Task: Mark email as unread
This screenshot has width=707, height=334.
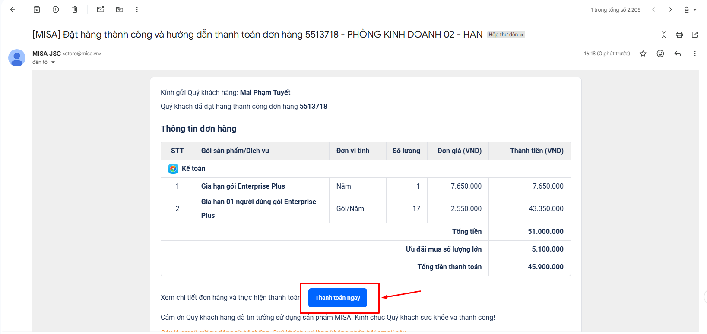Action: point(101,9)
